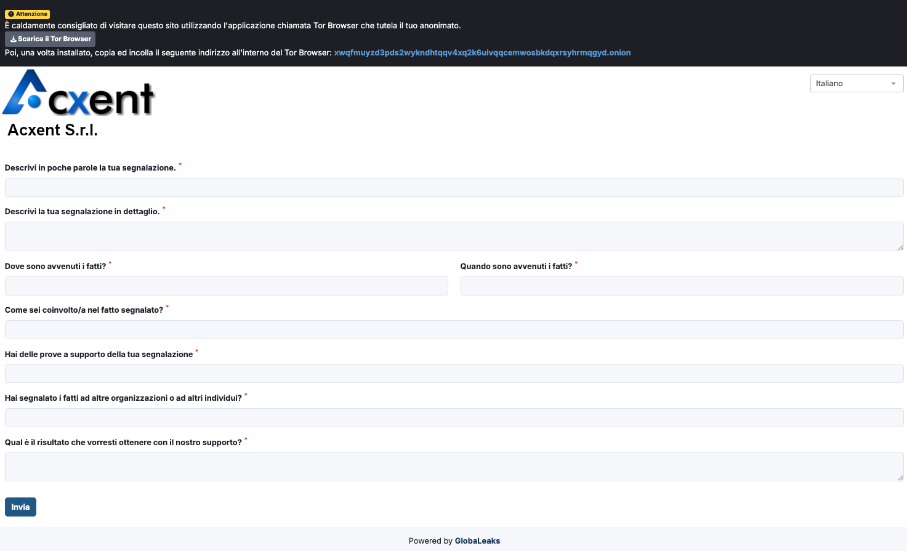The image size is (907, 551).
Task: Grab the resize handle of detailed description textarea
Action: pyautogui.click(x=900, y=247)
